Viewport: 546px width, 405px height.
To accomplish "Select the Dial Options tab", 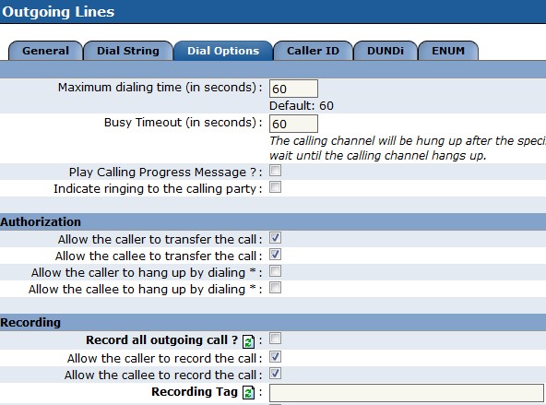I will pos(223,51).
